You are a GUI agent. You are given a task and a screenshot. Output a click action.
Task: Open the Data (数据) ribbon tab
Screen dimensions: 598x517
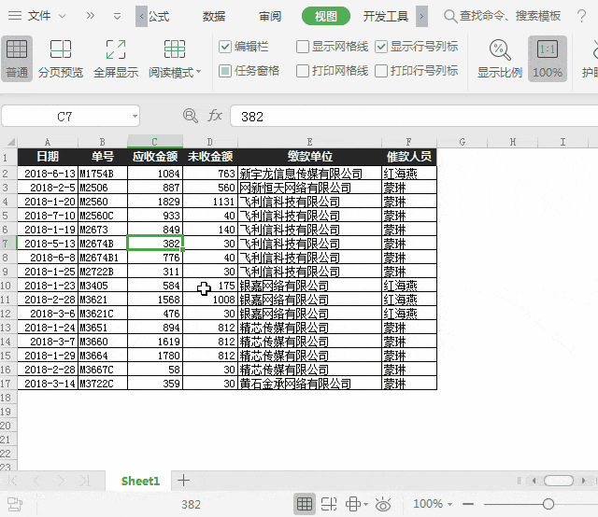point(214,16)
